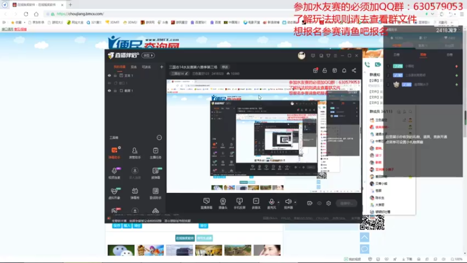Add a new scene with plus button
Image resolution: width=467 pixels, height=263 pixels.
pos(162,67)
